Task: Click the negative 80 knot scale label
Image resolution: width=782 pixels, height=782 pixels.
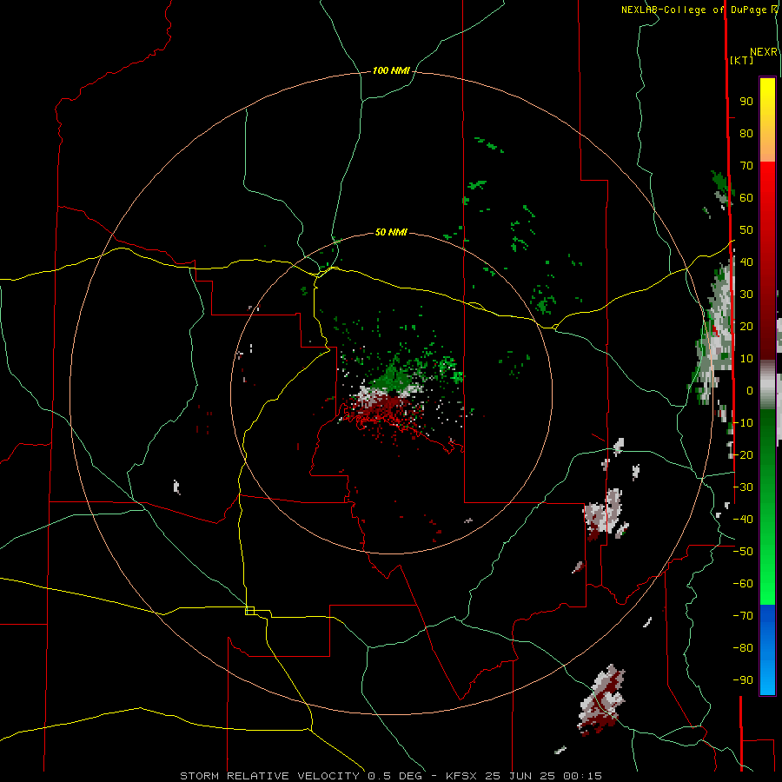Action: 743,648
